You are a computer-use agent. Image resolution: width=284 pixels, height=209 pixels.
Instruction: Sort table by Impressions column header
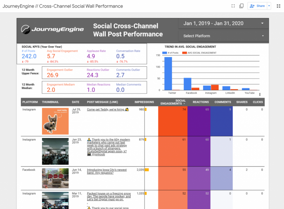pyautogui.click(x=144, y=102)
